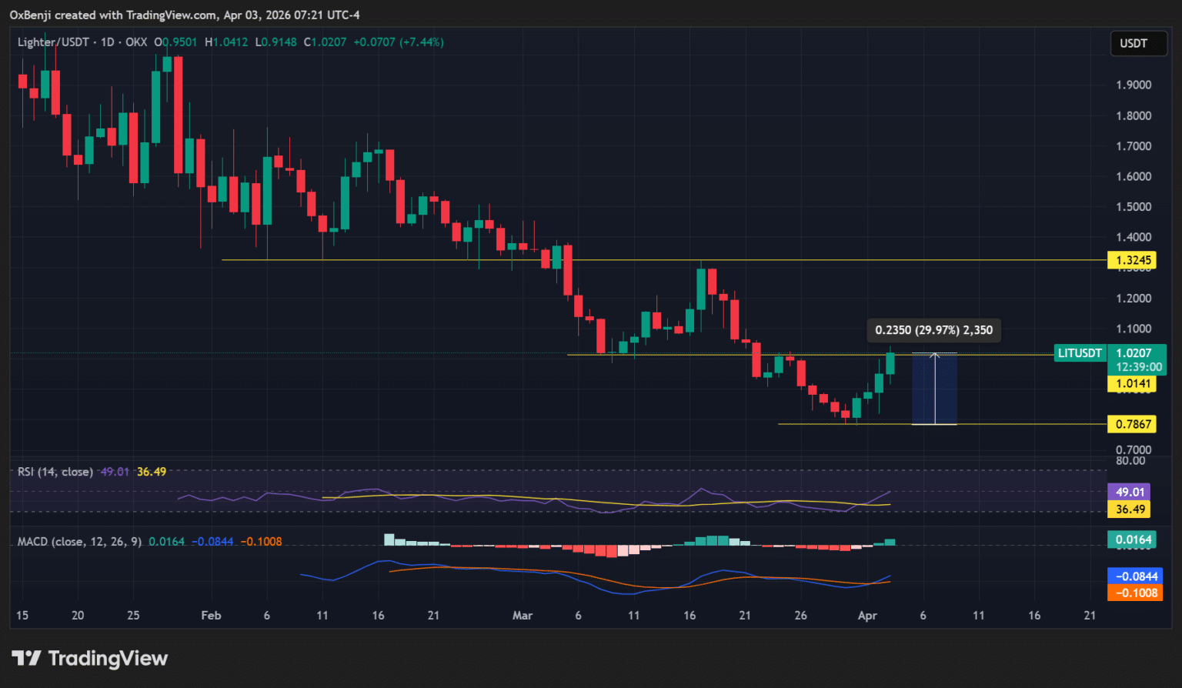Open the MACD (close, 12, 26, 9) legend
Image resolution: width=1182 pixels, height=688 pixels.
79,542
